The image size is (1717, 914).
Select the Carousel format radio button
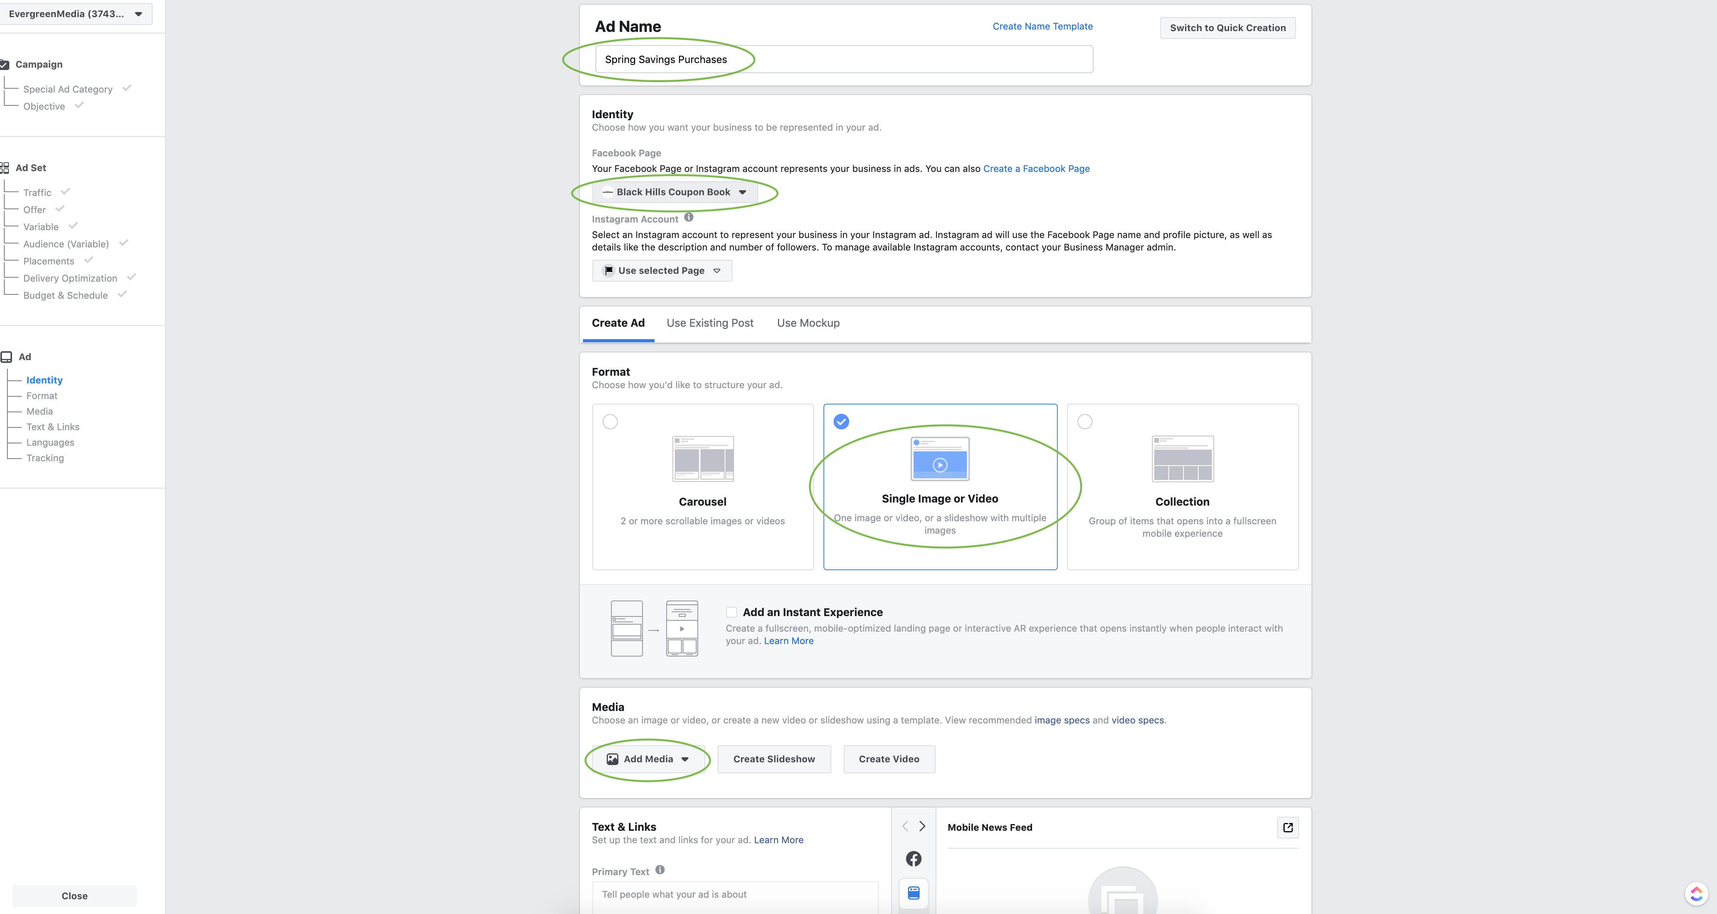coord(611,421)
